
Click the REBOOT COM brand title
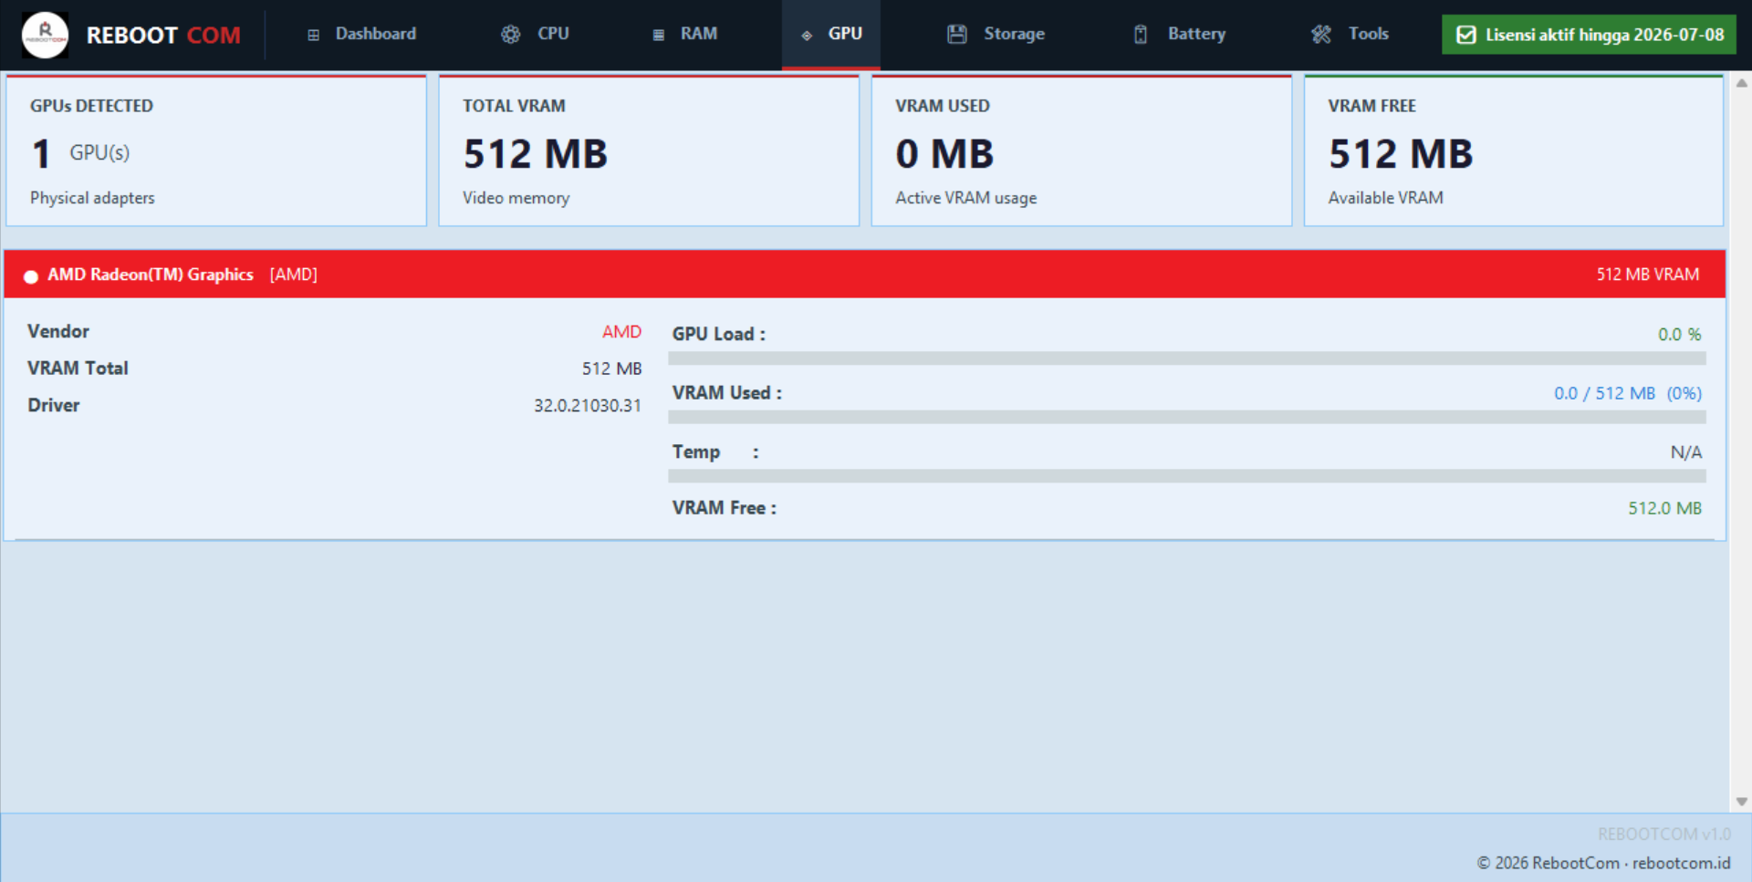163,36
